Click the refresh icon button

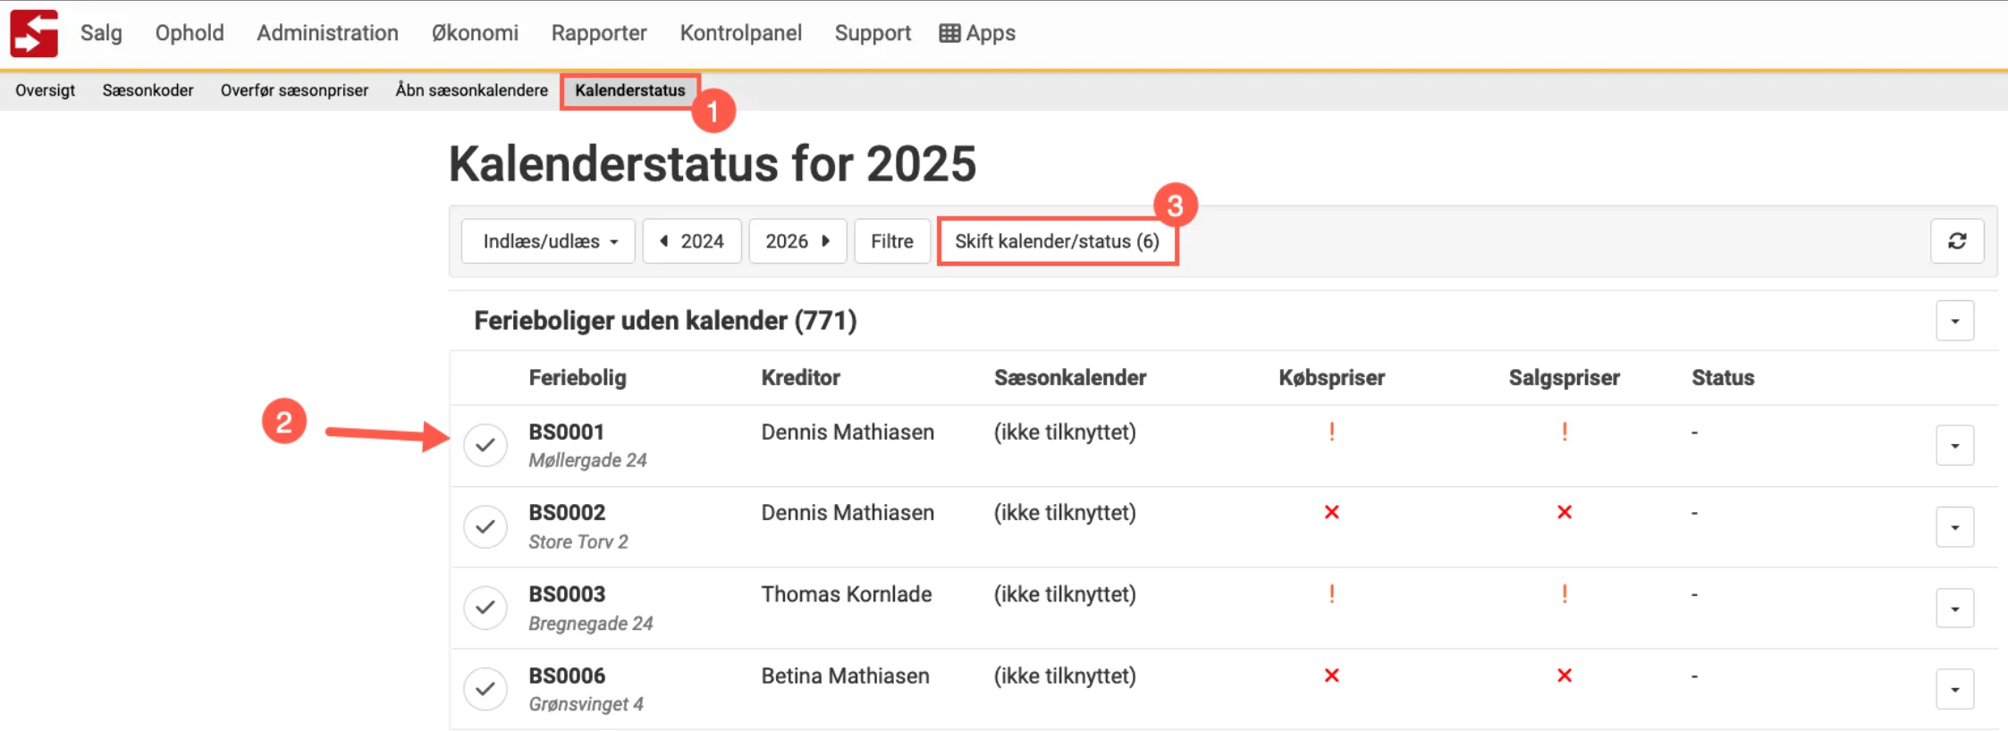tap(1956, 241)
